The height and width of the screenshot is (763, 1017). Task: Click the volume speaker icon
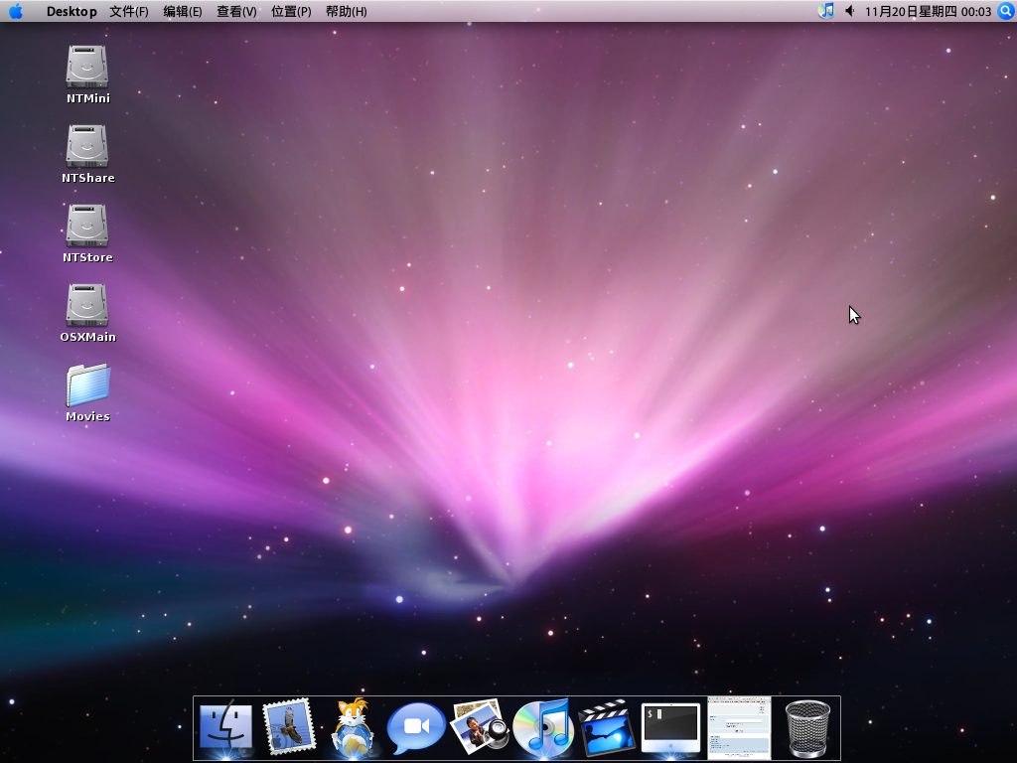(849, 11)
